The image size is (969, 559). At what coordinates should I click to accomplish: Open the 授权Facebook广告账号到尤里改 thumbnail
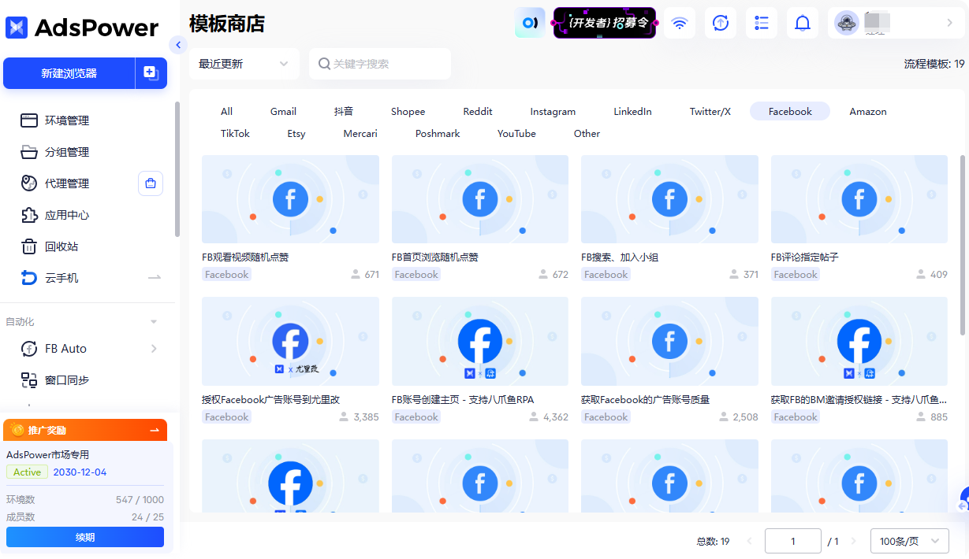[x=290, y=341]
